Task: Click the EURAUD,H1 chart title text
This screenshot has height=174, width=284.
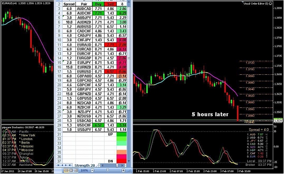Action: pyautogui.click(x=9, y=3)
